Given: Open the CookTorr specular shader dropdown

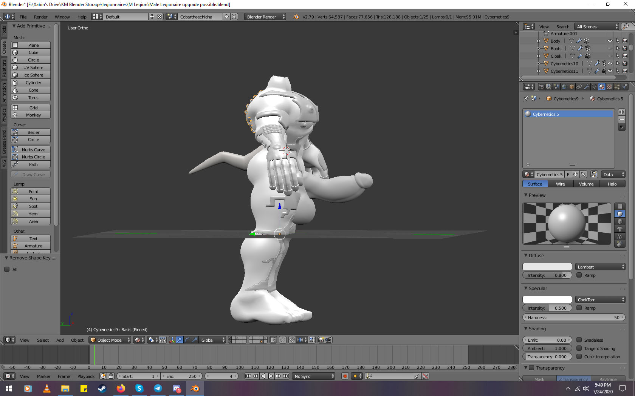Looking at the screenshot, I should pyautogui.click(x=600, y=299).
